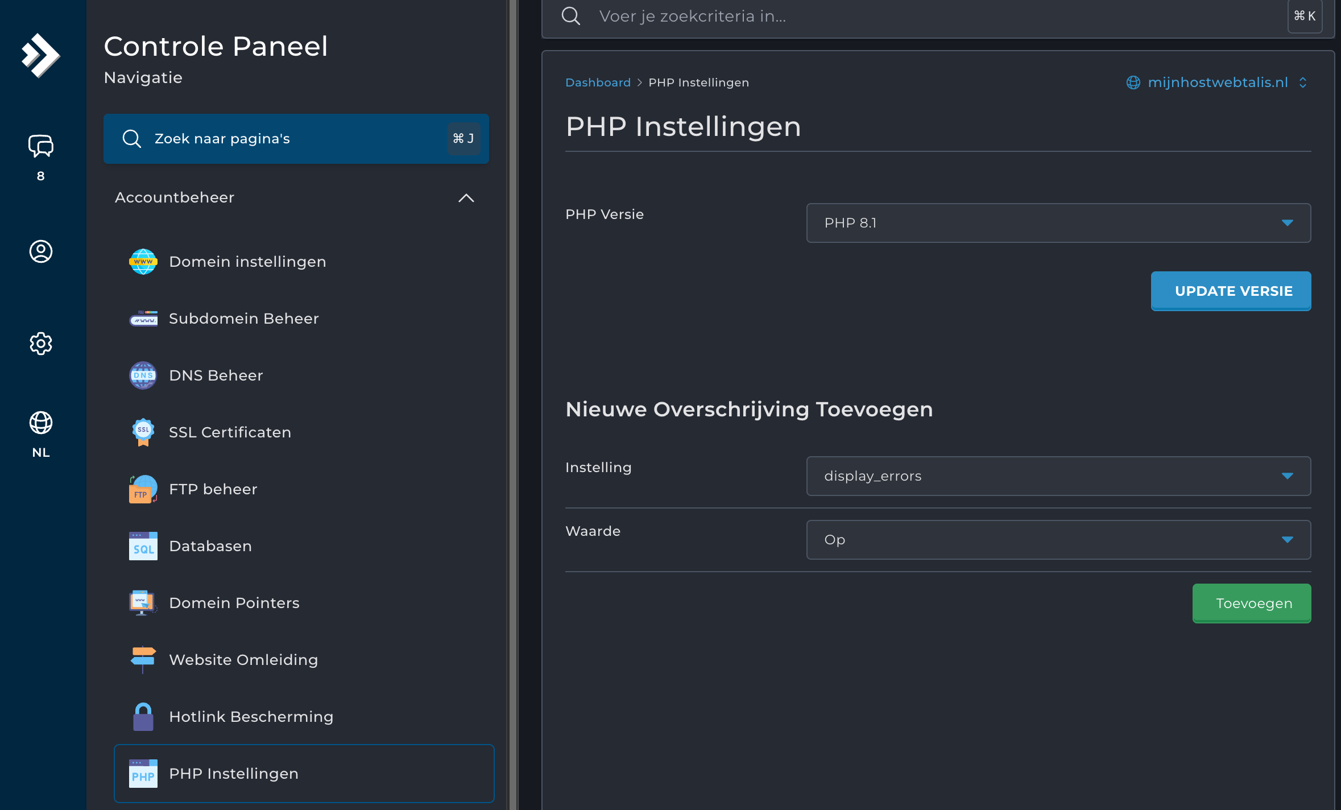
Task: Click the PHP Instellingen PHP icon
Action: pyautogui.click(x=143, y=774)
